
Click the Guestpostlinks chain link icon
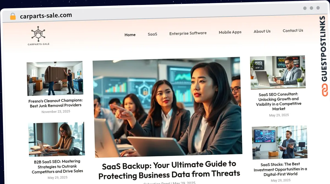(x=325, y=90)
